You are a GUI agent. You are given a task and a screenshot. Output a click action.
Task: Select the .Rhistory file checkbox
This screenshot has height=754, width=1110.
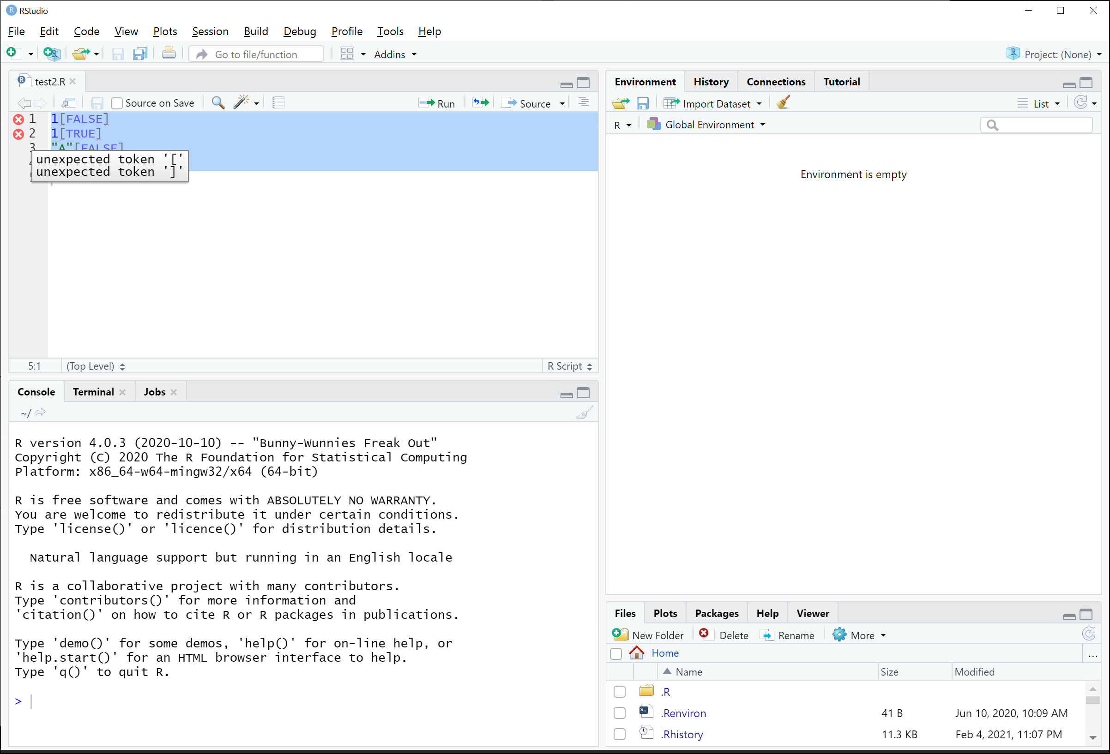(x=619, y=734)
